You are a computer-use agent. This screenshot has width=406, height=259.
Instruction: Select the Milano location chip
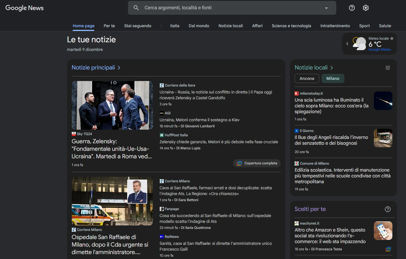[x=332, y=78]
